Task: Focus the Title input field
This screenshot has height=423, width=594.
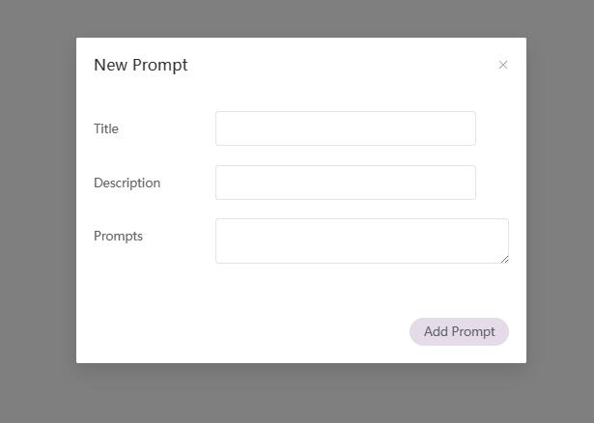Action: 345,128
